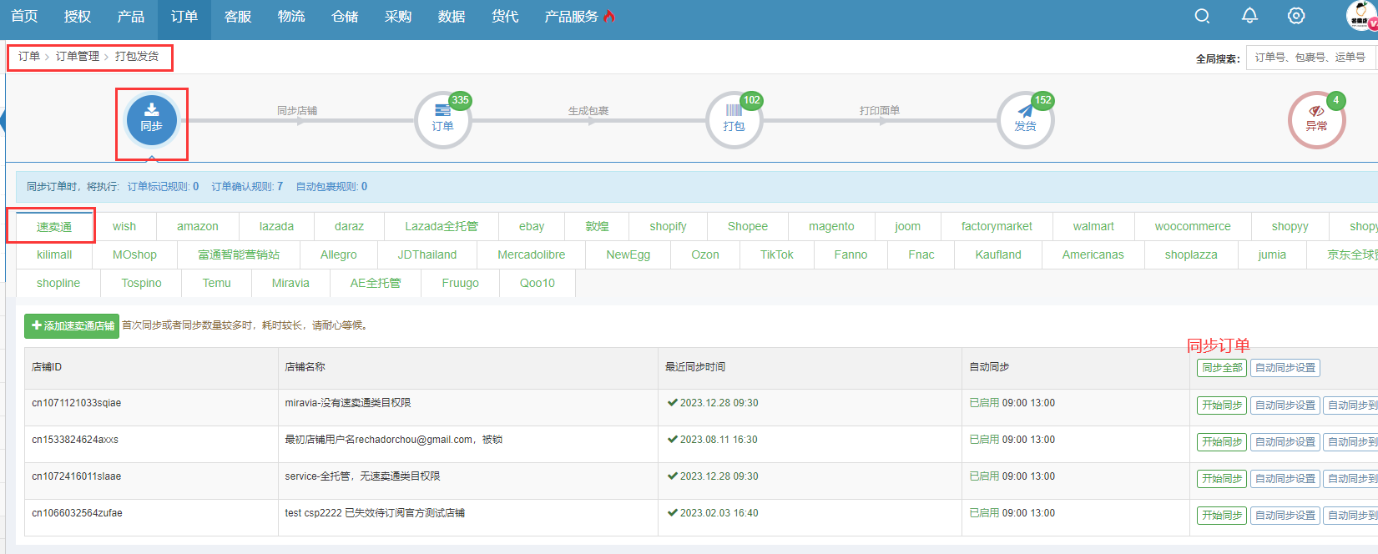Click 订单管理 in the breadcrumb
The height and width of the screenshot is (554, 1378).
(x=78, y=56)
